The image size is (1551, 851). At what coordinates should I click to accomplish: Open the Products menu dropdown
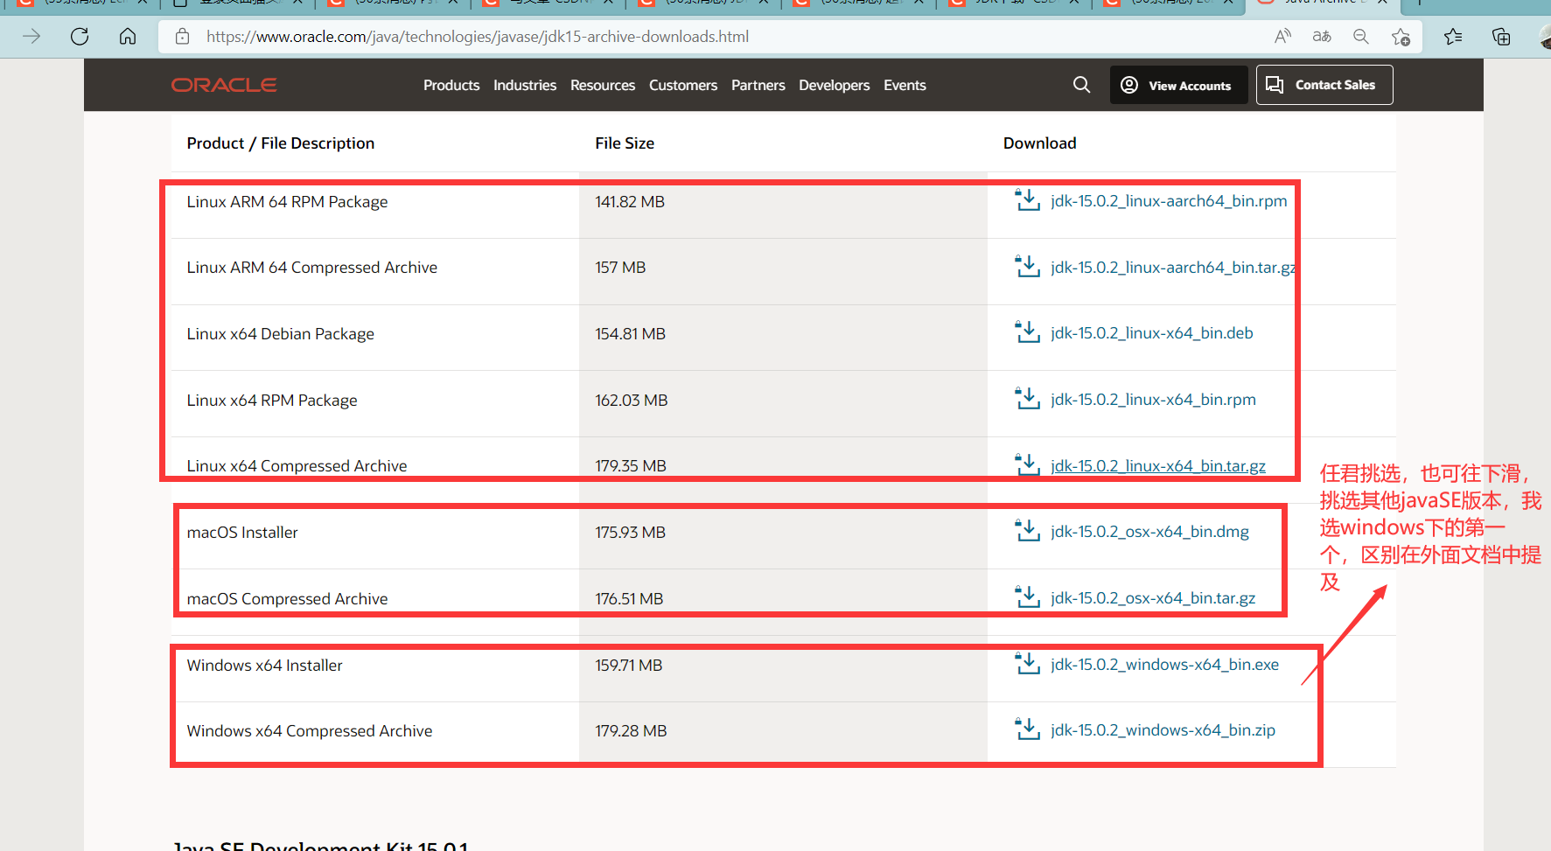pos(451,84)
